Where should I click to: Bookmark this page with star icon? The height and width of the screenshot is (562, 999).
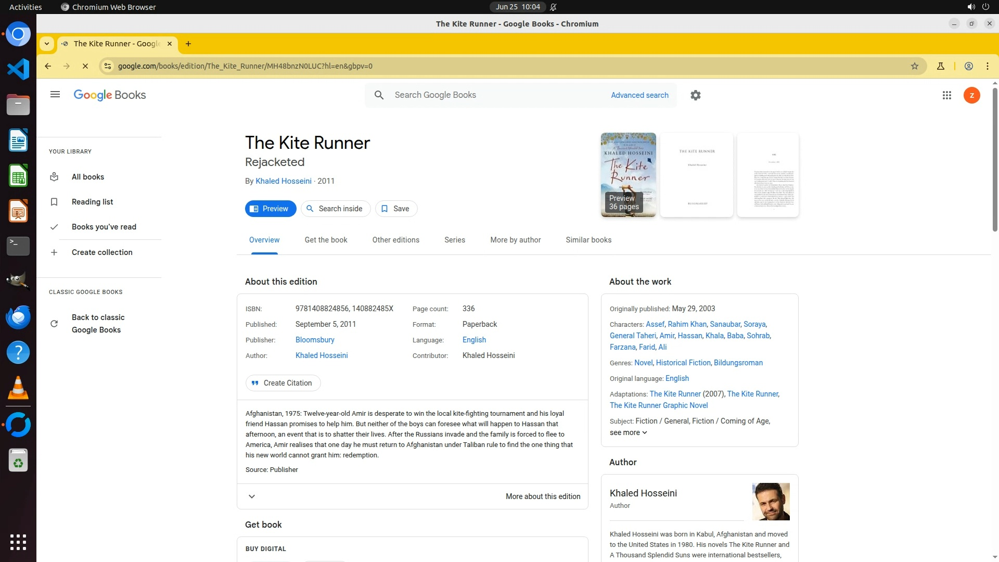915,66
